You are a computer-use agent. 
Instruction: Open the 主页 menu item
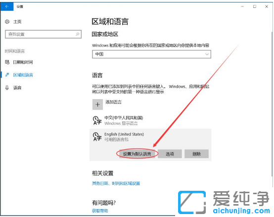point(17,22)
